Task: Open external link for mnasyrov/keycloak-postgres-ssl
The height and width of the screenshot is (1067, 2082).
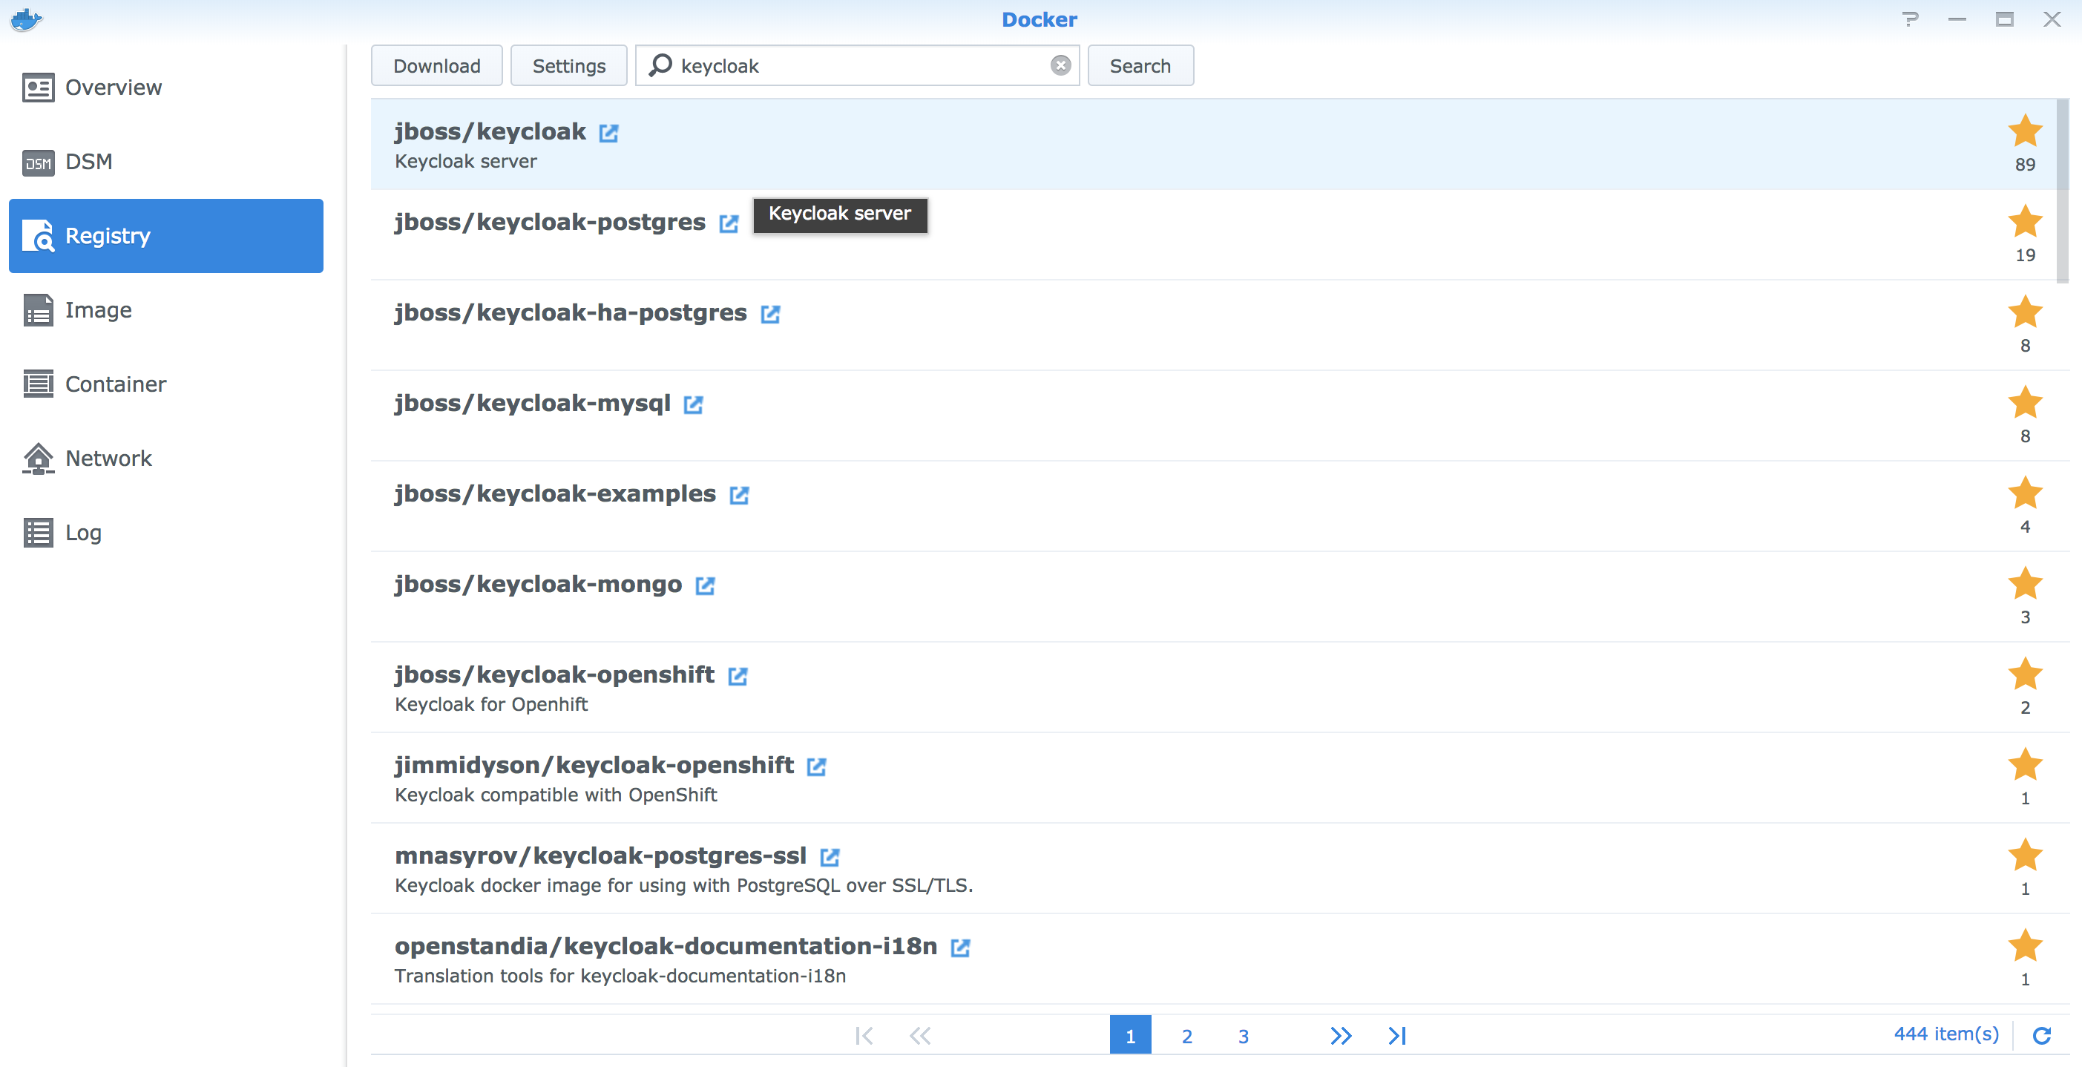Action: [x=830, y=858]
